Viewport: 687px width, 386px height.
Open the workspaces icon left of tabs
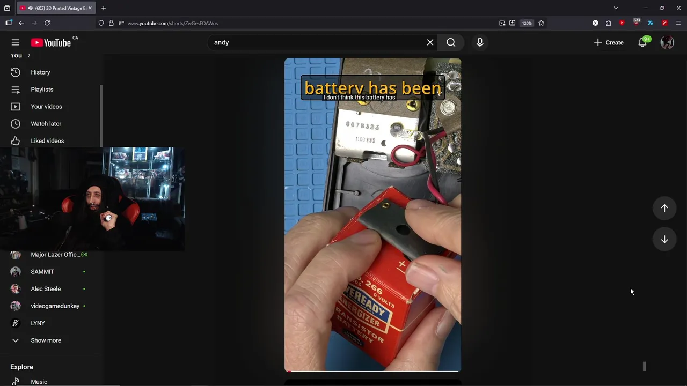7,8
